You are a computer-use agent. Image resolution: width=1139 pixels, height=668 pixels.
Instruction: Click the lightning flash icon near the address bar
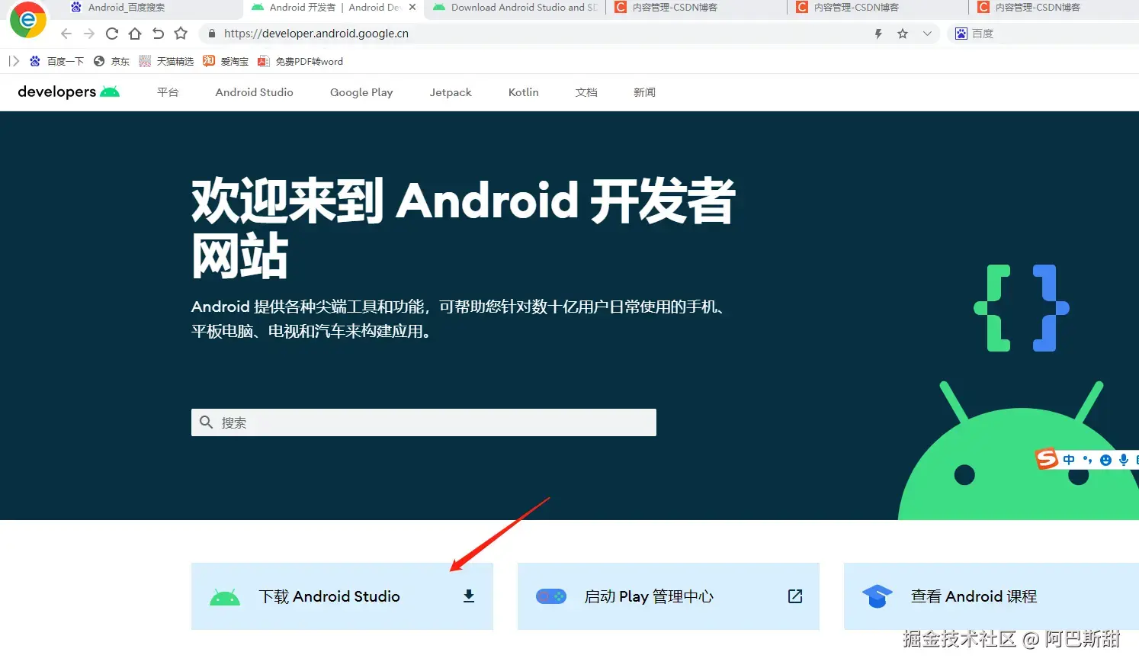click(x=878, y=34)
